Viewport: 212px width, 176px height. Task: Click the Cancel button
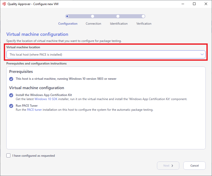tap(195, 166)
